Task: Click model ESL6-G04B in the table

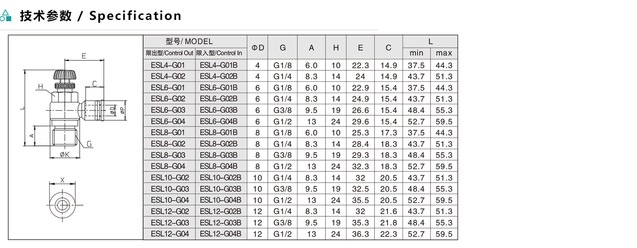Action: click(x=219, y=122)
